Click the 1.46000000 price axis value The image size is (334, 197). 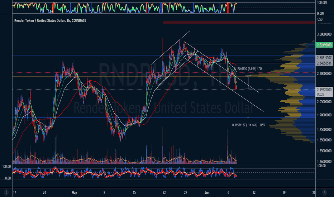tap(324, 162)
